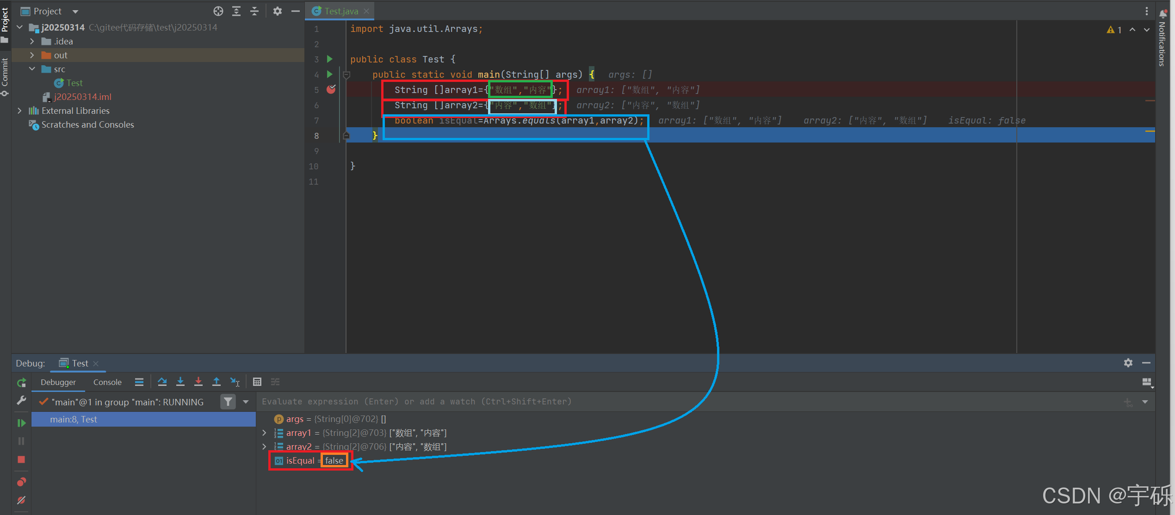Select the Test.java editor tab
The width and height of the screenshot is (1175, 515).
(x=340, y=11)
